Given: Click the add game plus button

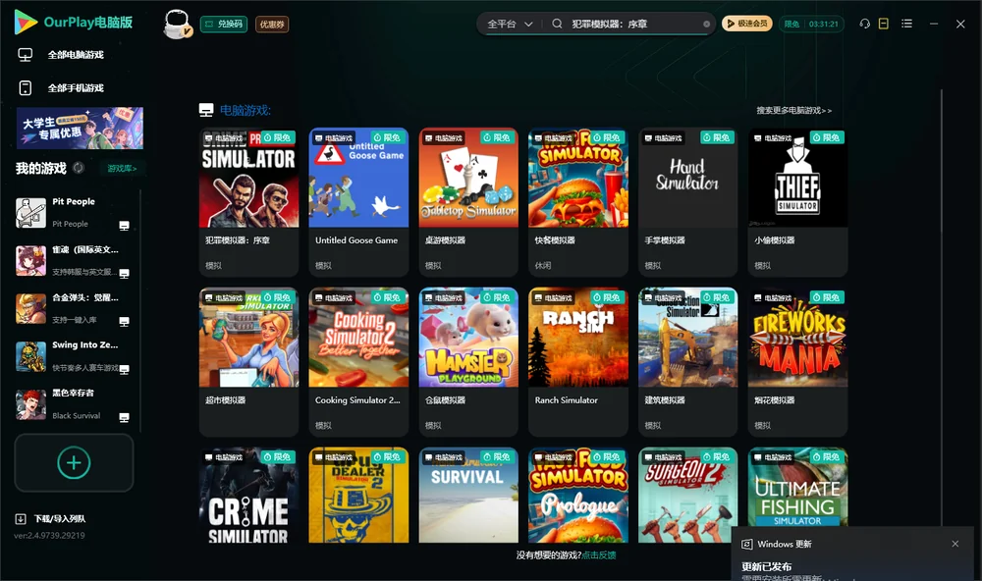Looking at the screenshot, I should (x=74, y=462).
